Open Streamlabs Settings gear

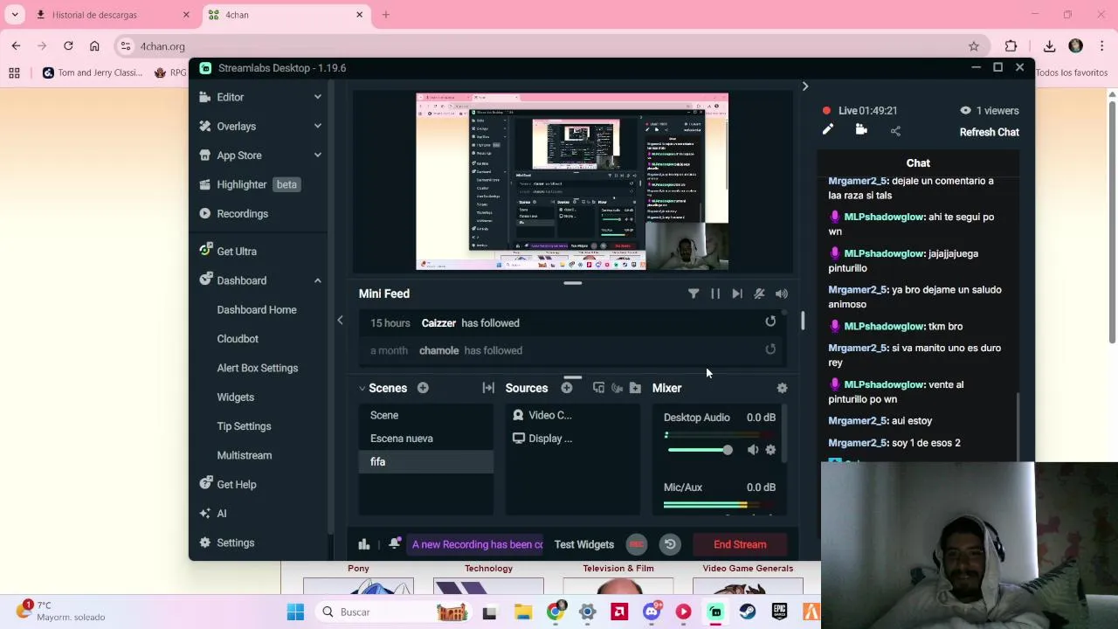pos(205,543)
